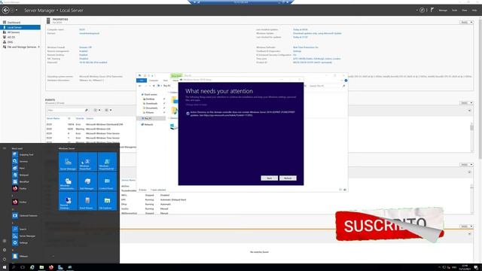The height and width of the screenshot is (271, 482).
Task: Sort events by Severity column header
Action: 80,118
